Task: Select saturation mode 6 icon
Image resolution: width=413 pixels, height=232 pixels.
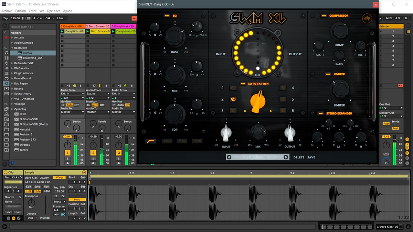Action: coord(283,111)
